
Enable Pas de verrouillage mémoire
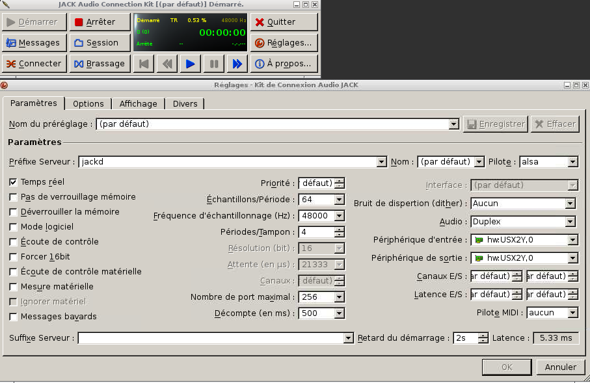tap(13, 197)
